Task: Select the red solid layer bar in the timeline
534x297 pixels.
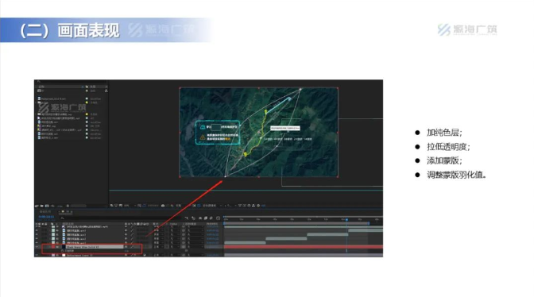Action: (304, 247)
